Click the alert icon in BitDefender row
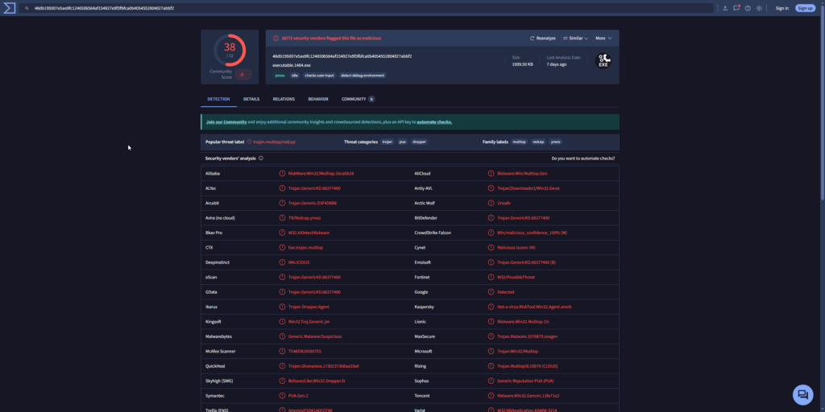825x412 pixels. pos(491,217)
